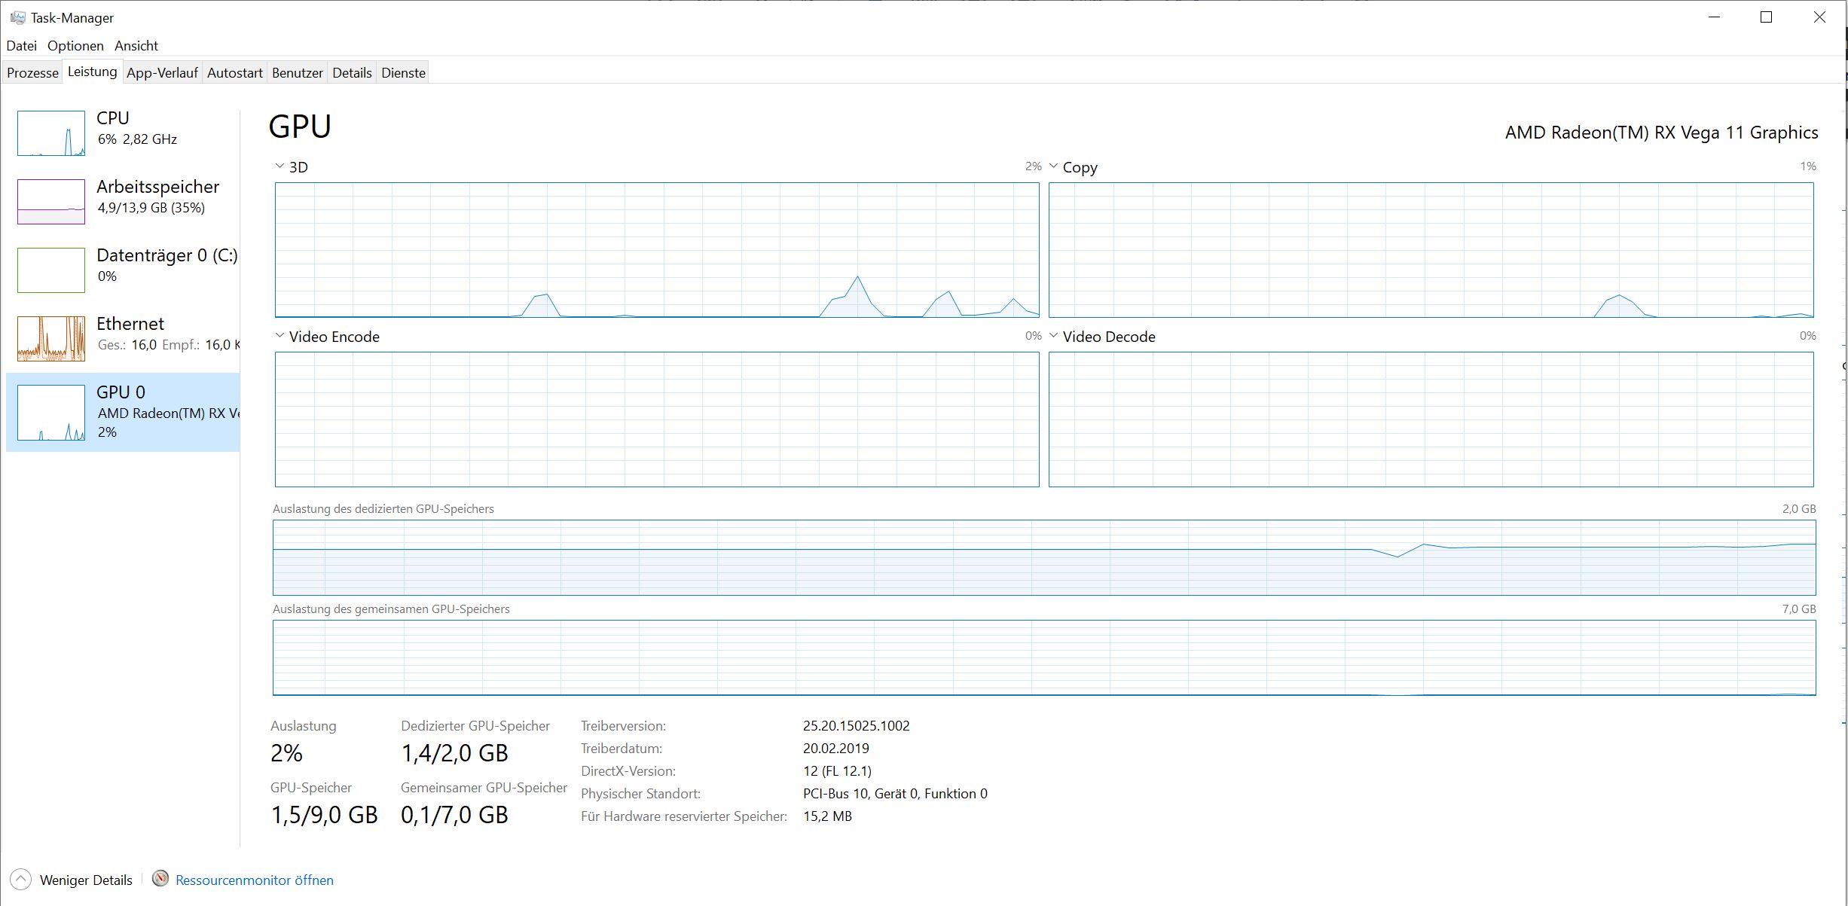Screen dimensions: 1848x906
Task: Open the Details tab
Action: [x=352, y=73]
